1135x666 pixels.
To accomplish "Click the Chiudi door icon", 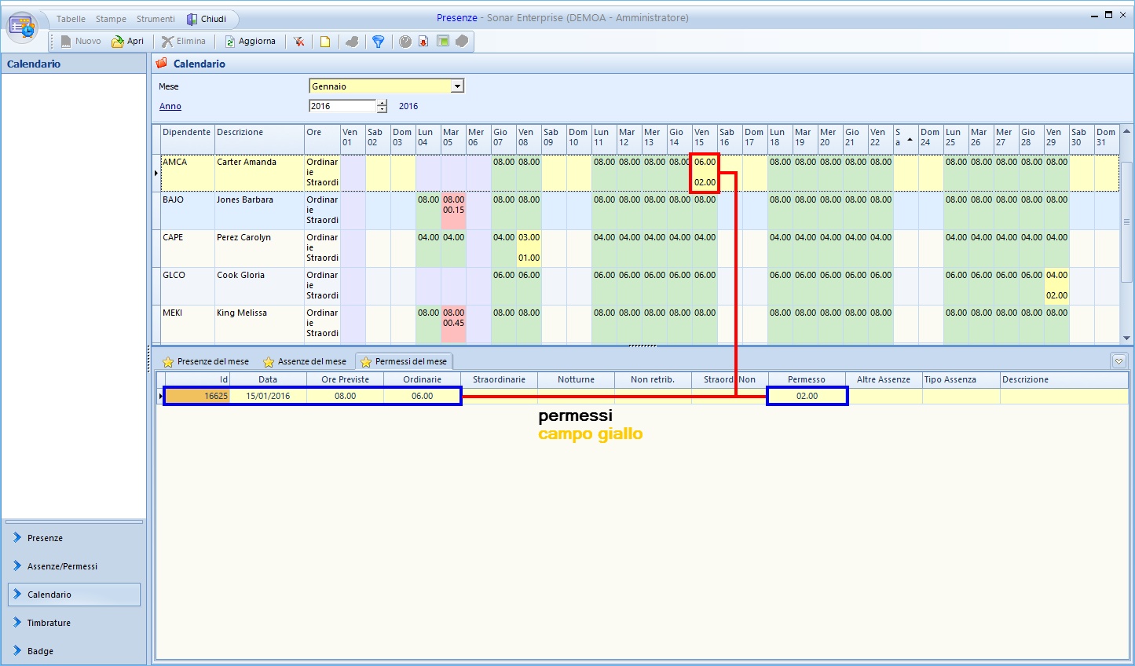I will click(x=192, y=19).
